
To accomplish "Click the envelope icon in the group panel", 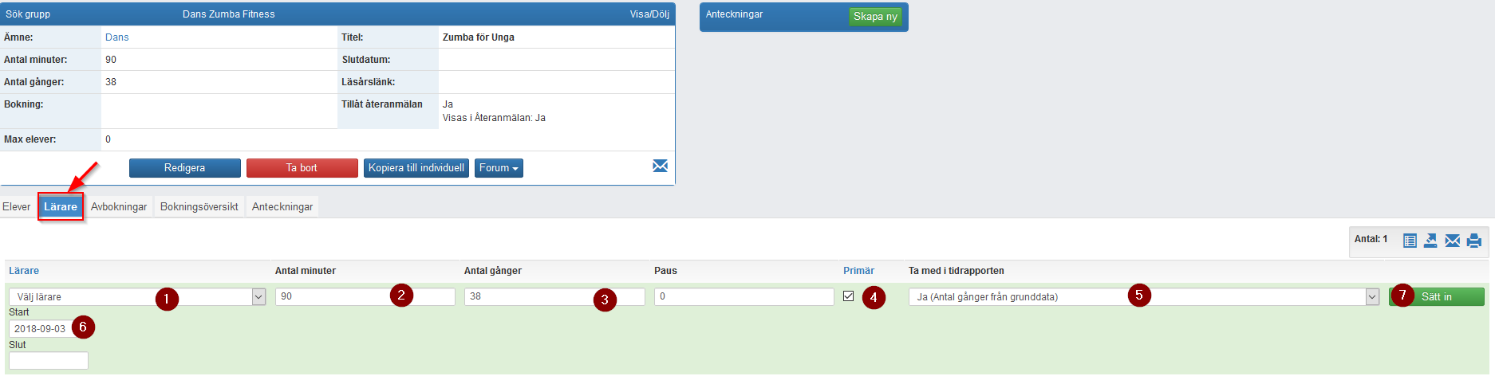I will tap(661, 166).
